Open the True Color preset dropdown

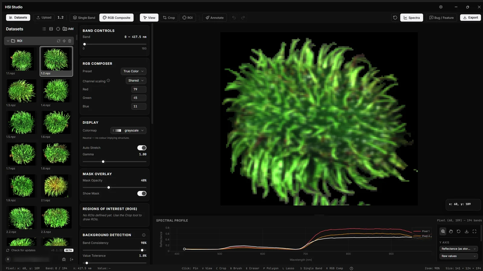133,71
